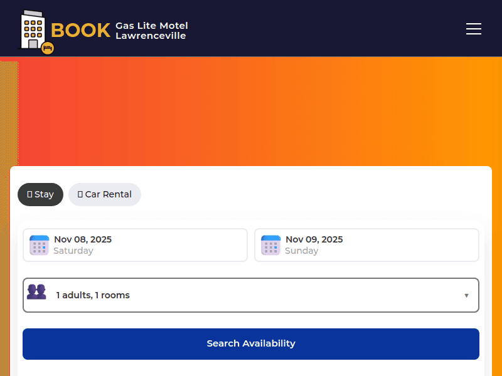This screenshot has height=376, width=502.
Task: Click the Saturday day label
Action: (73, 251)
